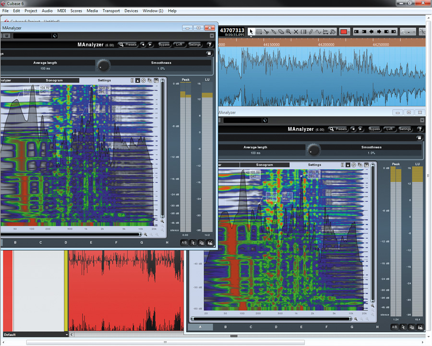This screenshot has height=346, width=432.
Task: Open the Presets list in the left MAnalyzer
Action: (x=128, y=45)
